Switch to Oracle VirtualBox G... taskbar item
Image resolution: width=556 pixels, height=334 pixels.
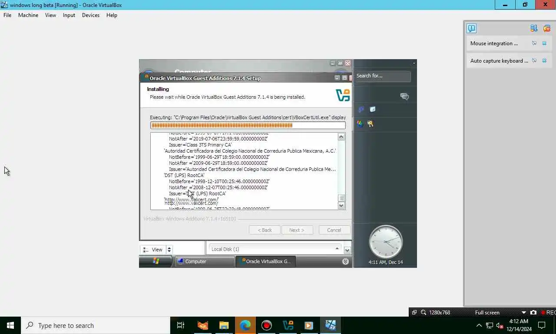pyautogui.click(x=266, y=261)
